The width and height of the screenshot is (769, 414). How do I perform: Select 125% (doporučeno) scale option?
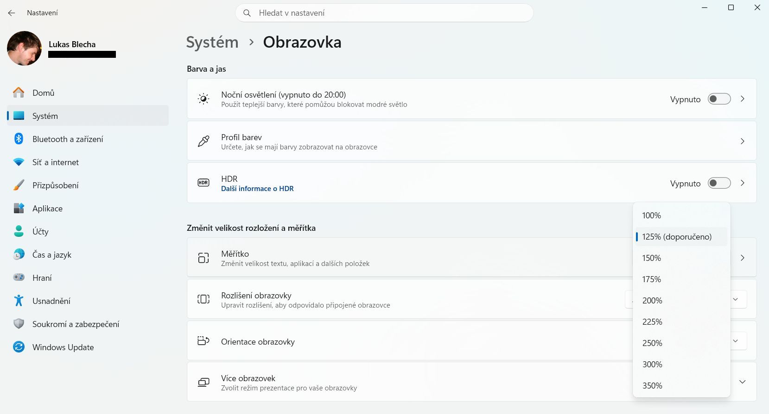(681, 237)
